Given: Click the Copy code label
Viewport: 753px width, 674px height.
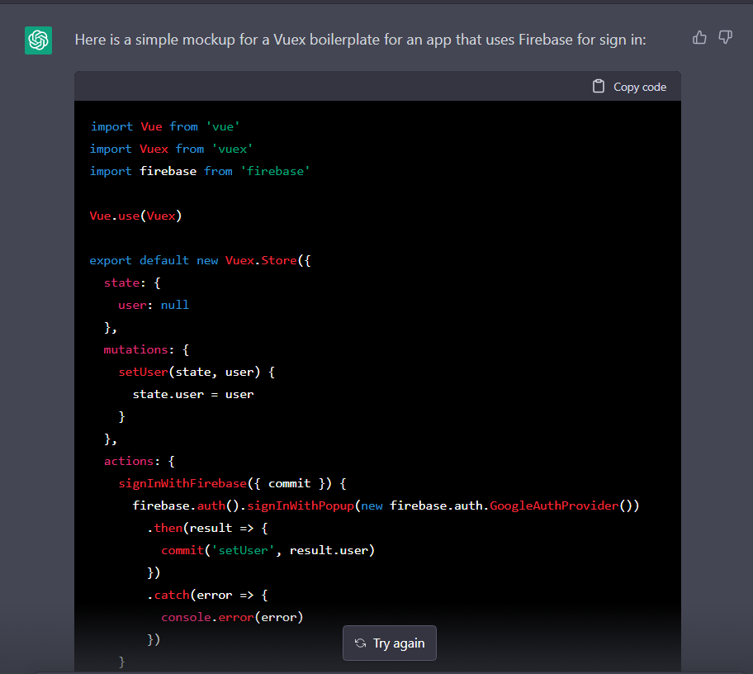Looking at the screenshot, I should click(x=640, y=88).
